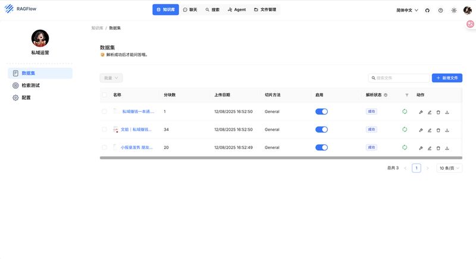This screenshot has height=259, width=476.
Task: Click the 成功 status tag for 小报童发售
Action: 371,147
